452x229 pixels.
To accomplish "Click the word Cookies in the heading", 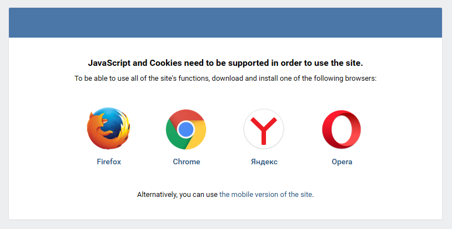I will pyautogui.click(x=165, y=63).
